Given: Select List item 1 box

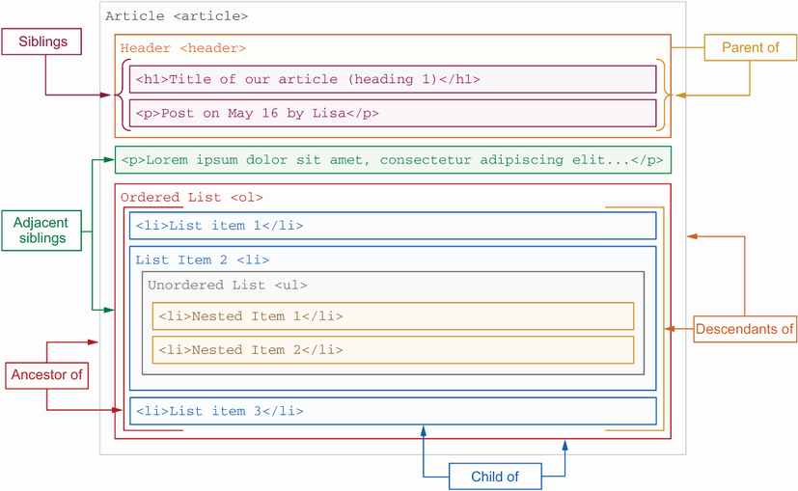Looking at the screenshot, I should coord(393,226).
